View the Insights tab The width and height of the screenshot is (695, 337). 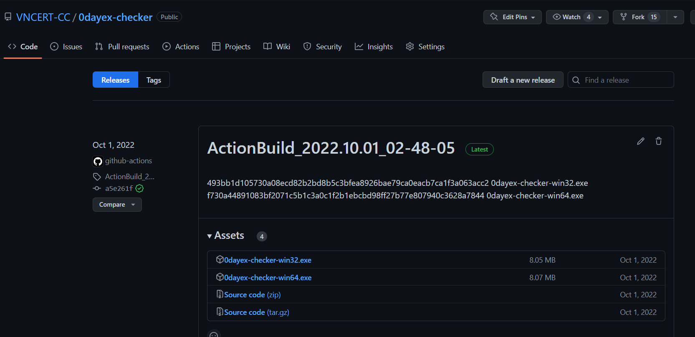374,47
